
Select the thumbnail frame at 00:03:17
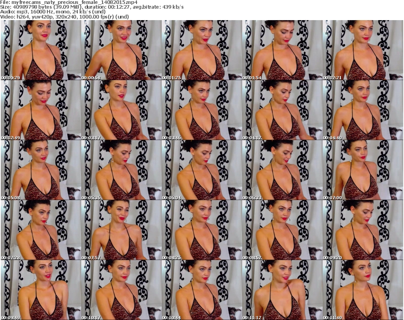pyautogui.click(x=122, y=110)
